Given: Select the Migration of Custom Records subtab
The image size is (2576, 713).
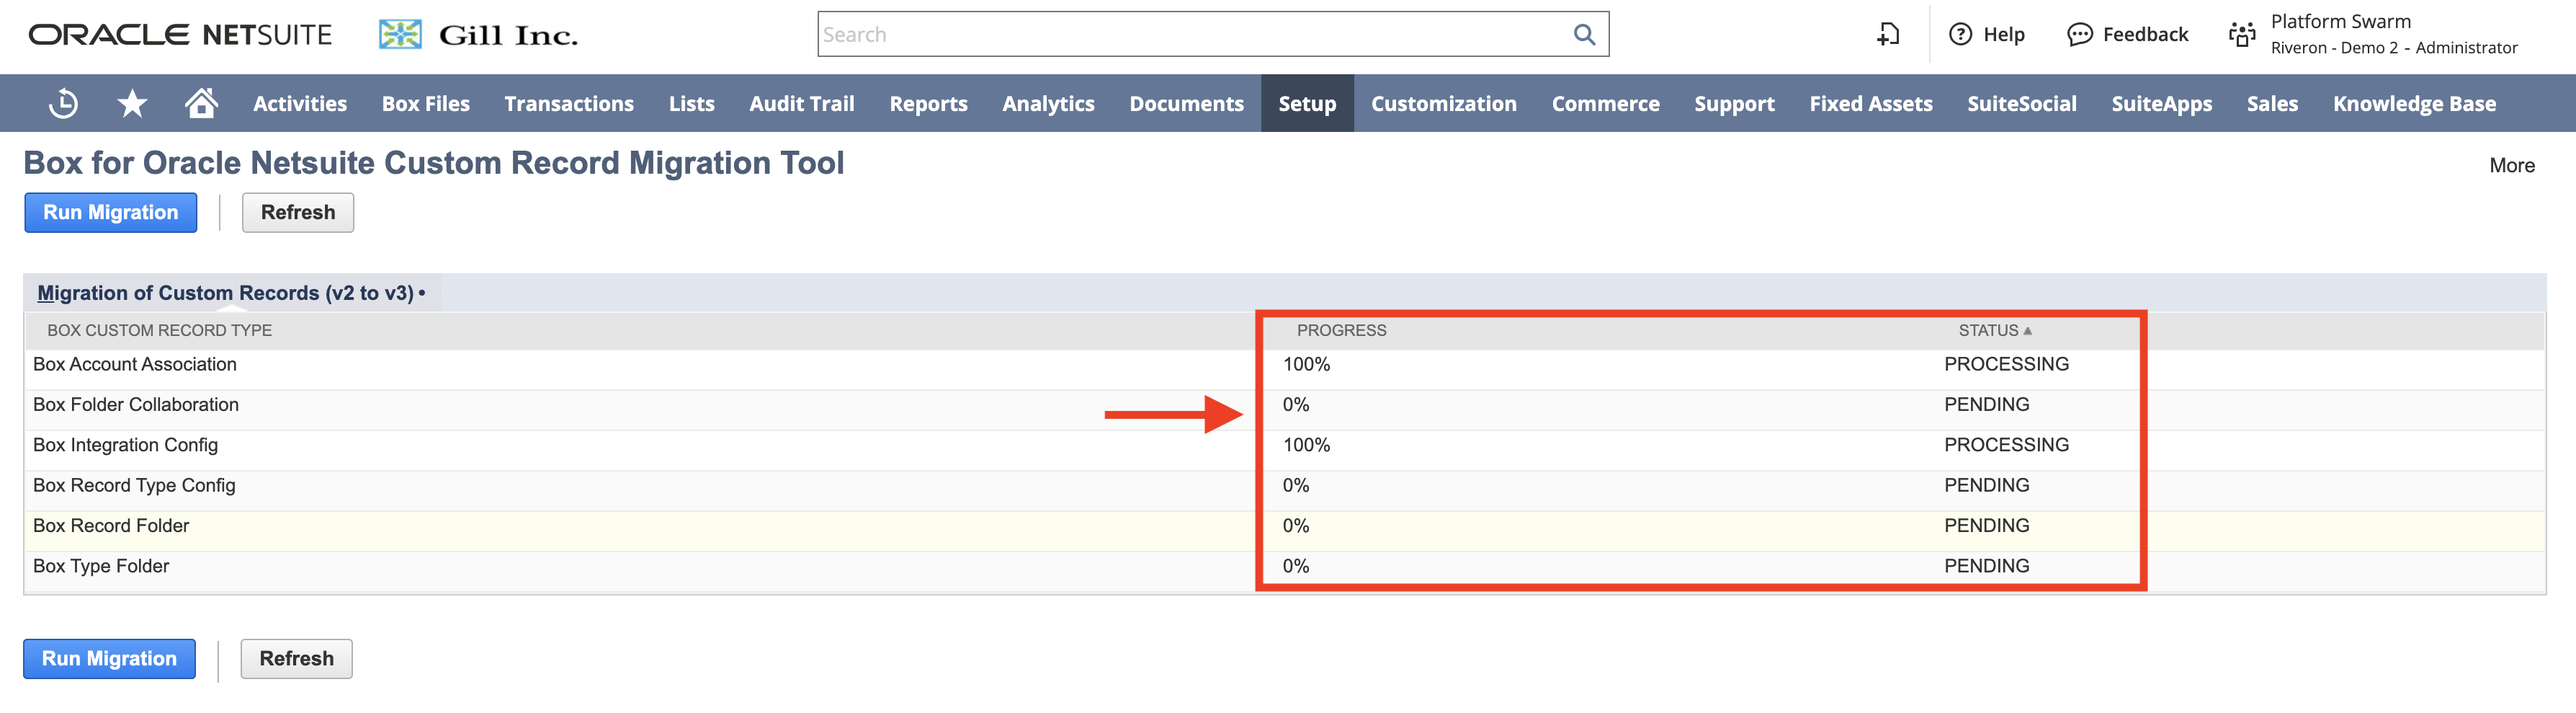Looking at the screenshot, I should click(x=231, y=293).
